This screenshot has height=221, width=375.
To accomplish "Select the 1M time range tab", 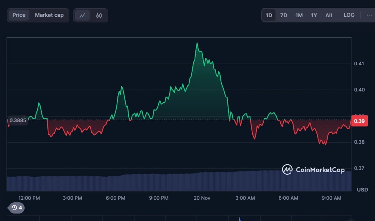I will 299,15.
